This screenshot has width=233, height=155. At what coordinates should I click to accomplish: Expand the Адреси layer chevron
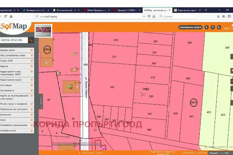click(32, 66)
